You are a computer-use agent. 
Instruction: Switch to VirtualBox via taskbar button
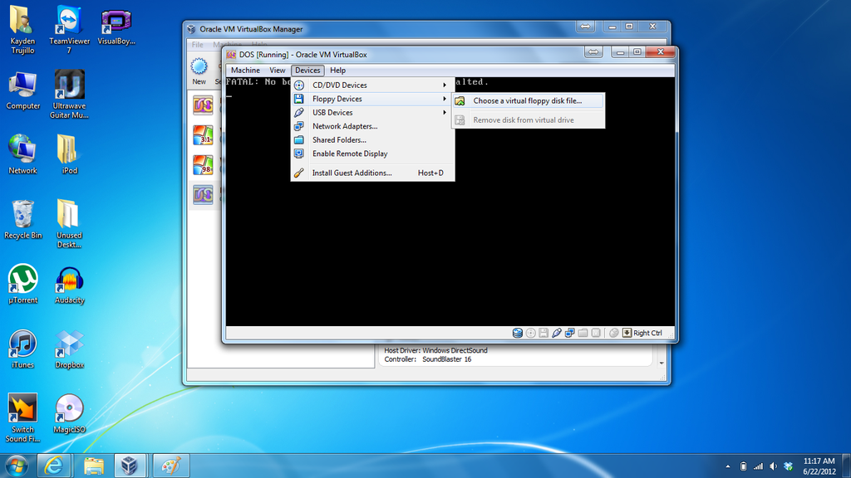(x=129, y=466)
